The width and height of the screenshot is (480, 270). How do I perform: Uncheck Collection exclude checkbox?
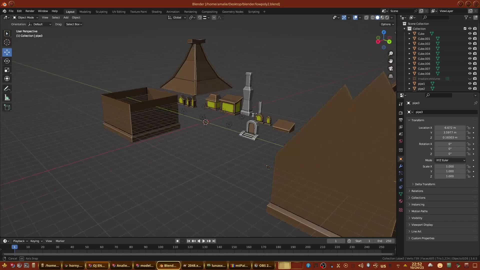465,28
